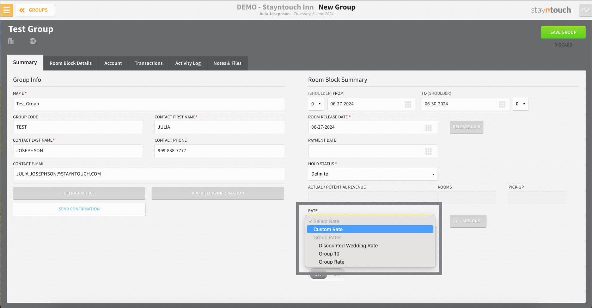
Task: Open calendar for To shoulder date
Action: 502,104
